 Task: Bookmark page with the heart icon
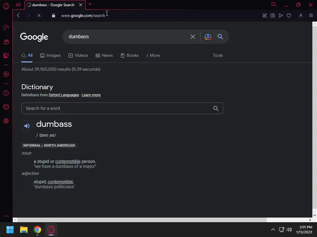pos(289,15)
